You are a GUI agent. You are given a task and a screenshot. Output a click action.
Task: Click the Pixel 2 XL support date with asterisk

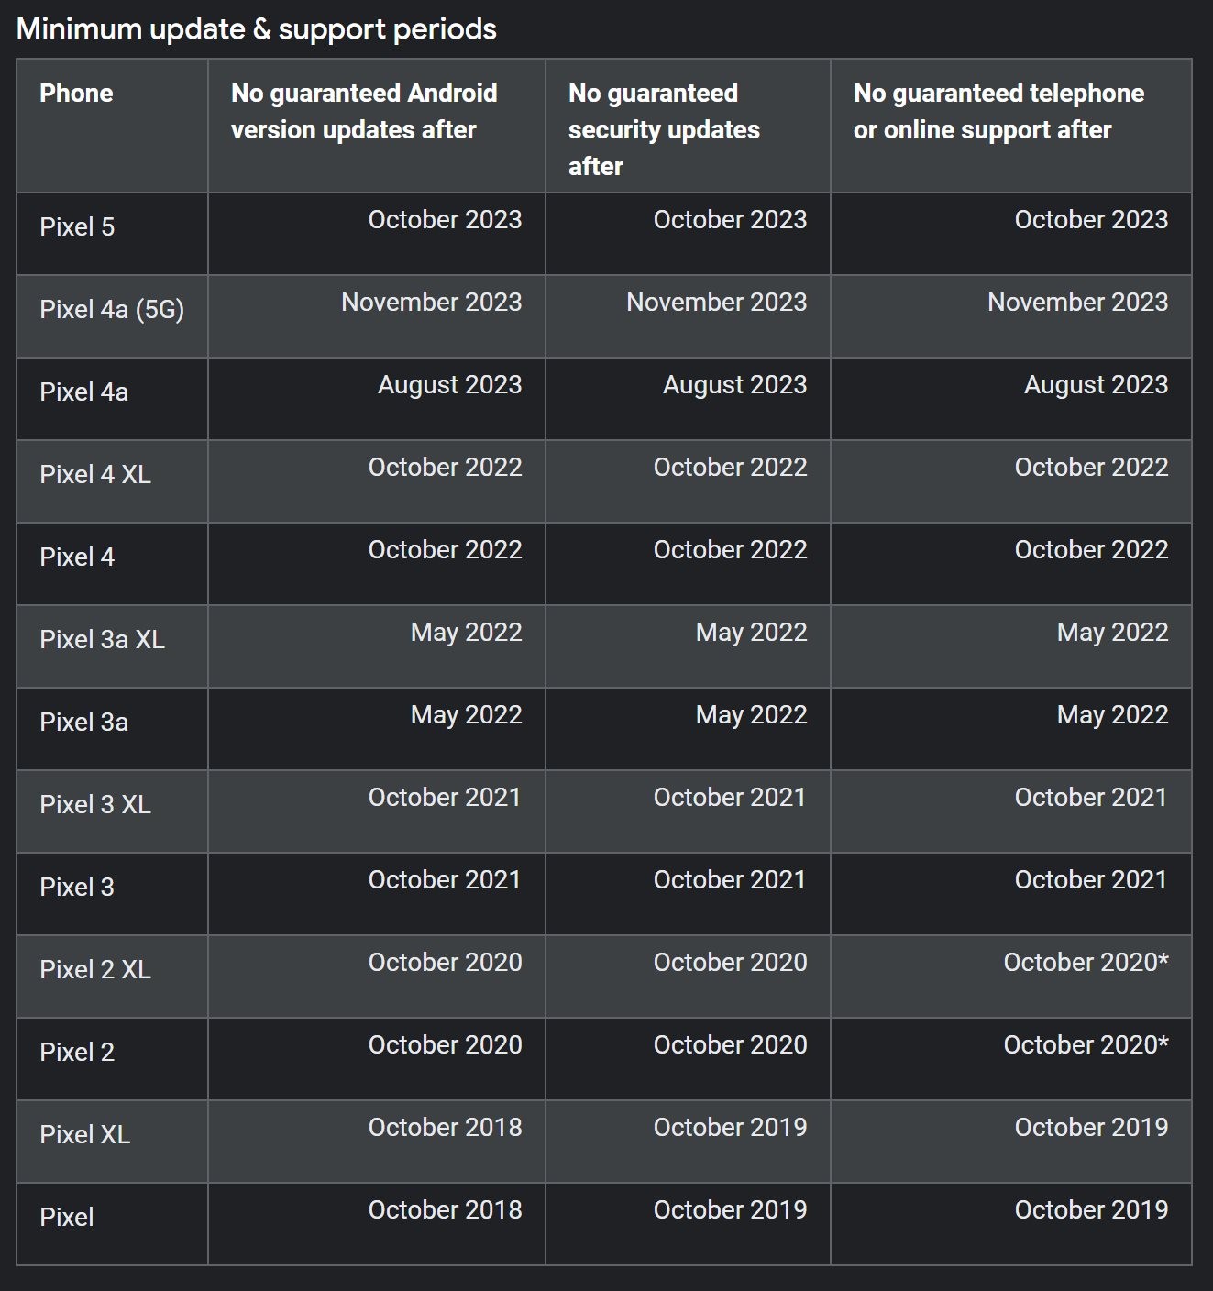coord(1086,962)
